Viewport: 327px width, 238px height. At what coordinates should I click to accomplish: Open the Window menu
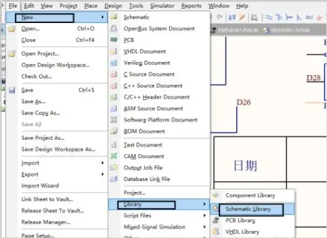click(x=219, y=6)
